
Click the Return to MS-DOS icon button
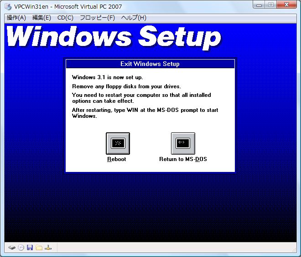click(183, 143)
